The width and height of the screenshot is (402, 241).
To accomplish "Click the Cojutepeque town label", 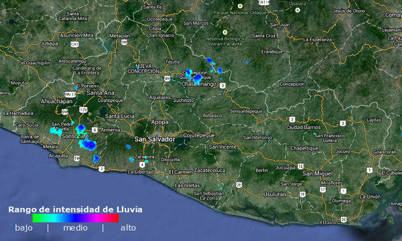I will (199, 135).
